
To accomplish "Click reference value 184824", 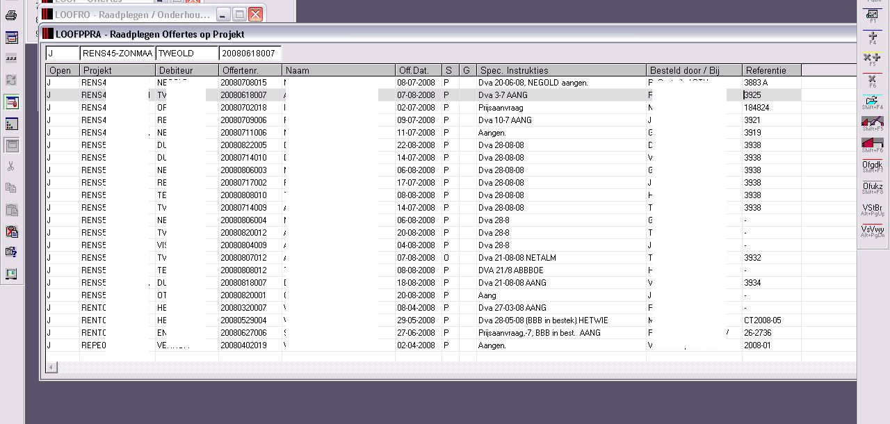I will (x=756, y=108).
